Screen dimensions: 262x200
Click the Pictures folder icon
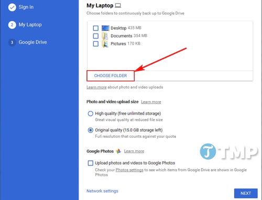tap(105, 43)
